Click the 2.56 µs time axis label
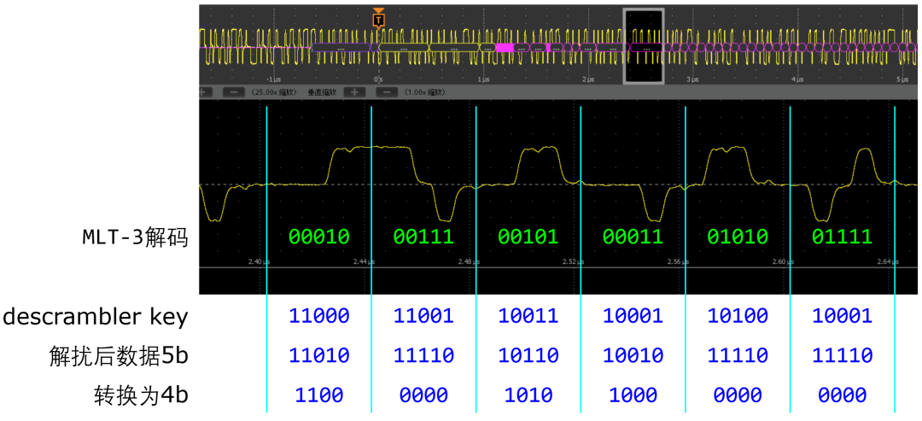 tap(678, 261)
